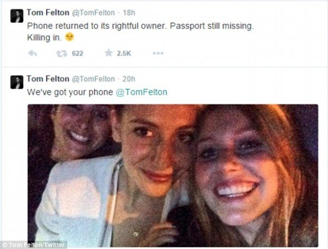This screenshot has width=328, height=249.
Task: Favorite the first tweet with the star icon
Action: point(108,53)
